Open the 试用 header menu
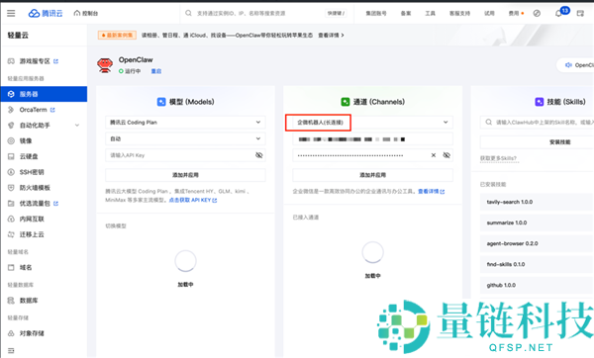The width and height of the screenshot is (594, 358). [x=489, y=13]
